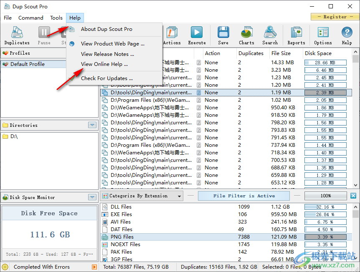Expand the Disk Space Monitor dropdown arrow
Image resolution: width=360 pixels, height=272 pixels.
92,197
